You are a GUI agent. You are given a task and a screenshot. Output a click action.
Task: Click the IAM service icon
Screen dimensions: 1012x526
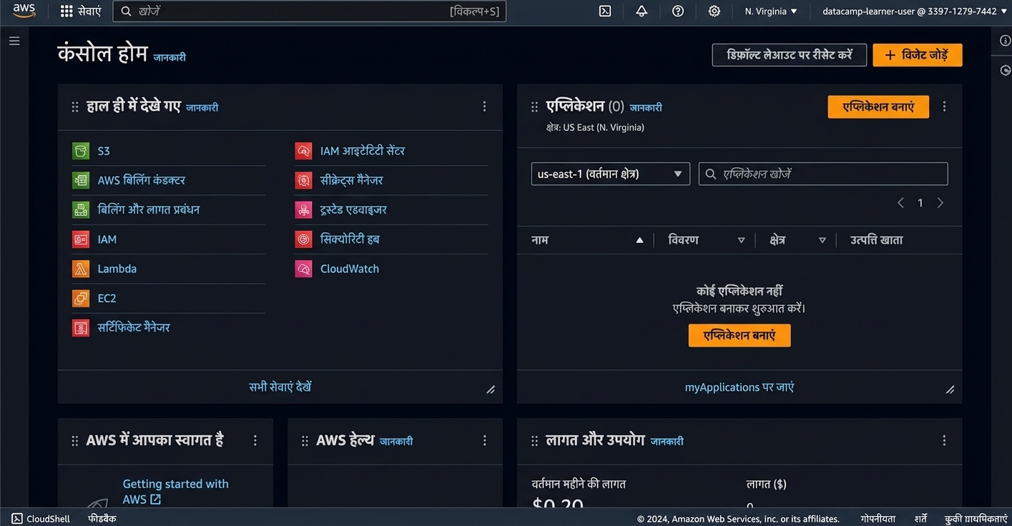pyautogui.click(x=81, y=239)
